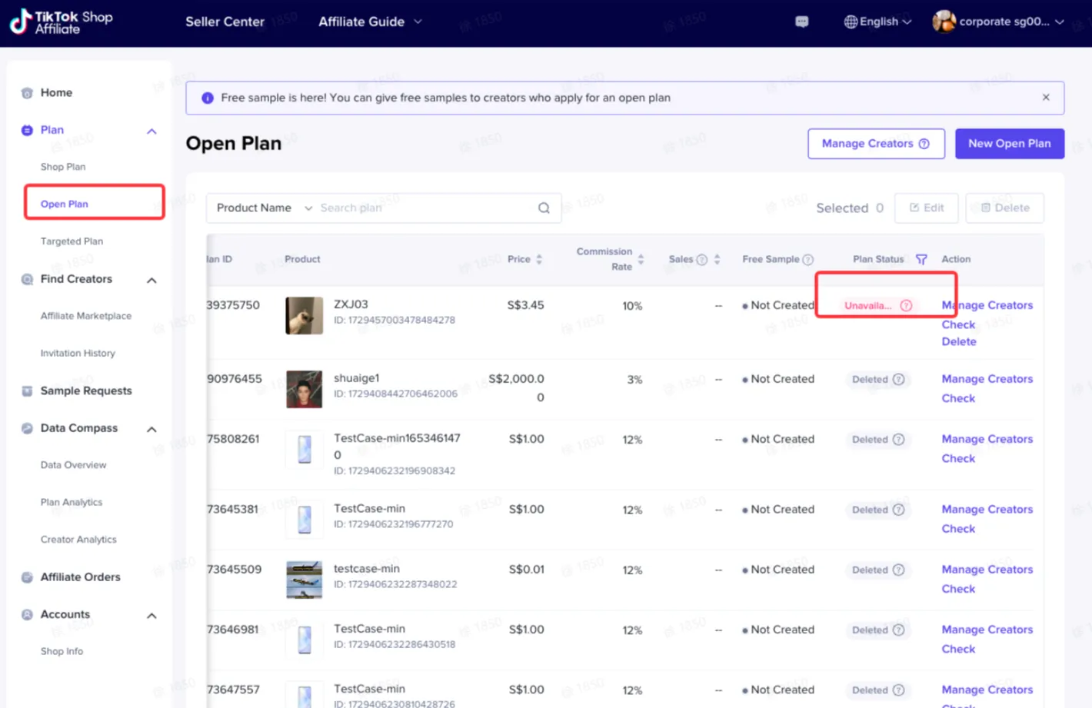
Task: Open Targeted Plan page
Action: (x=72, y=241)
